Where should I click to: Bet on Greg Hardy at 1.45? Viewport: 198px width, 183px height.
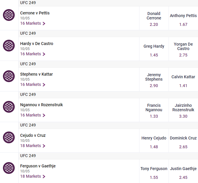pos(154,49)
